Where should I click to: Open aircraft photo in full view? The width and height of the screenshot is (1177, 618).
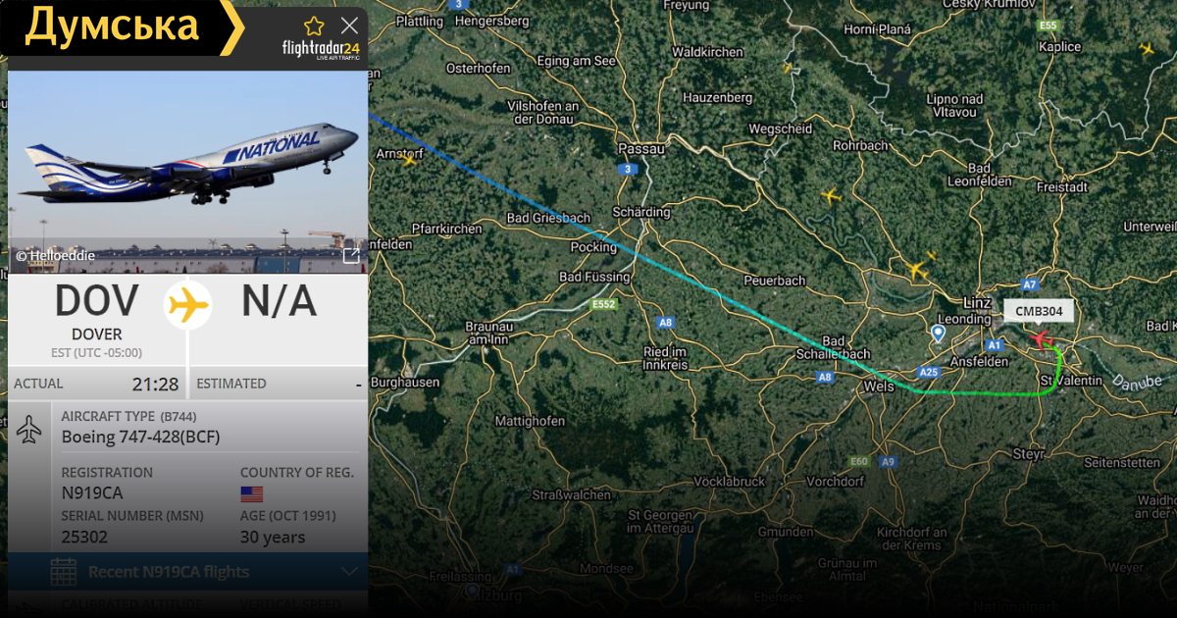click(351, 256)
